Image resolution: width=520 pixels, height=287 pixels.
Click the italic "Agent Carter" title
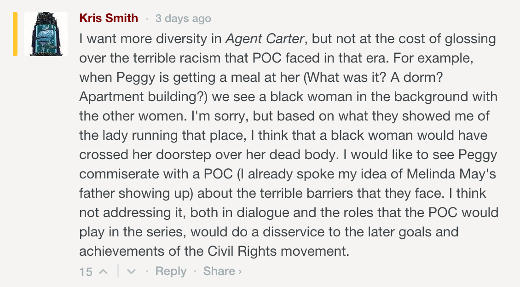tap(265, 39)
